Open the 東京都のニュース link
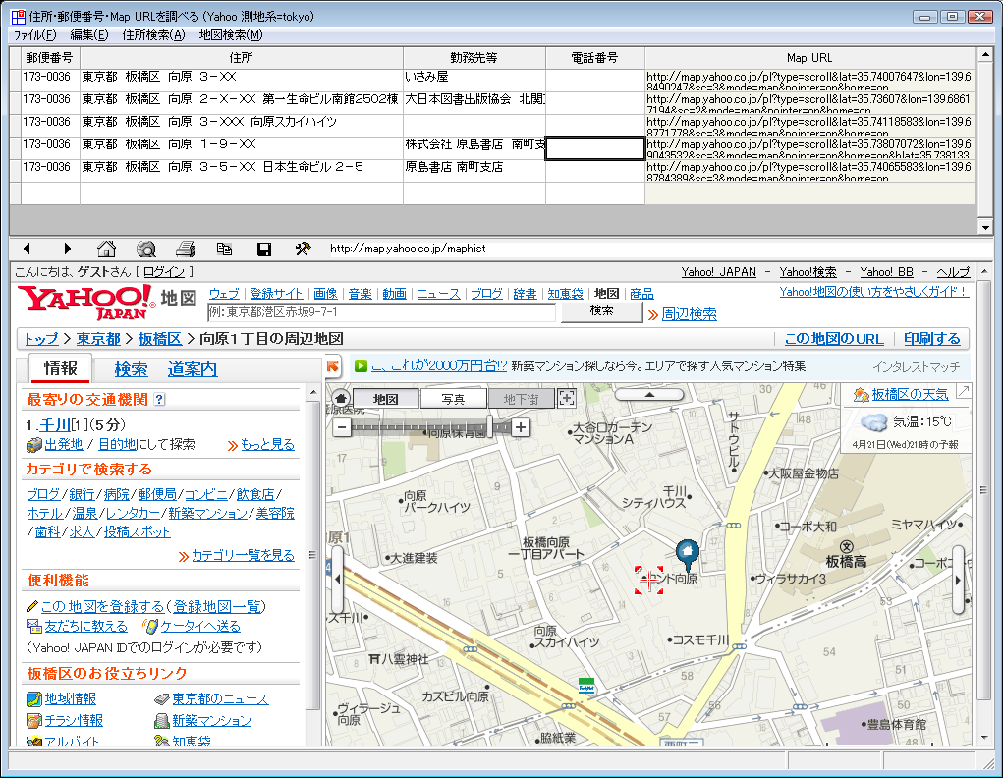The width and height of the screenshot is (1003, 778). tap(220, 699)
